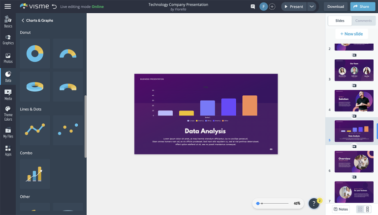Click the Download button
The image size is (378, 215).
335,7
